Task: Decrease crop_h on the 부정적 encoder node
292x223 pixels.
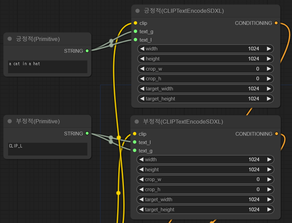Action: pyautogui.click(x=141, y=189)
